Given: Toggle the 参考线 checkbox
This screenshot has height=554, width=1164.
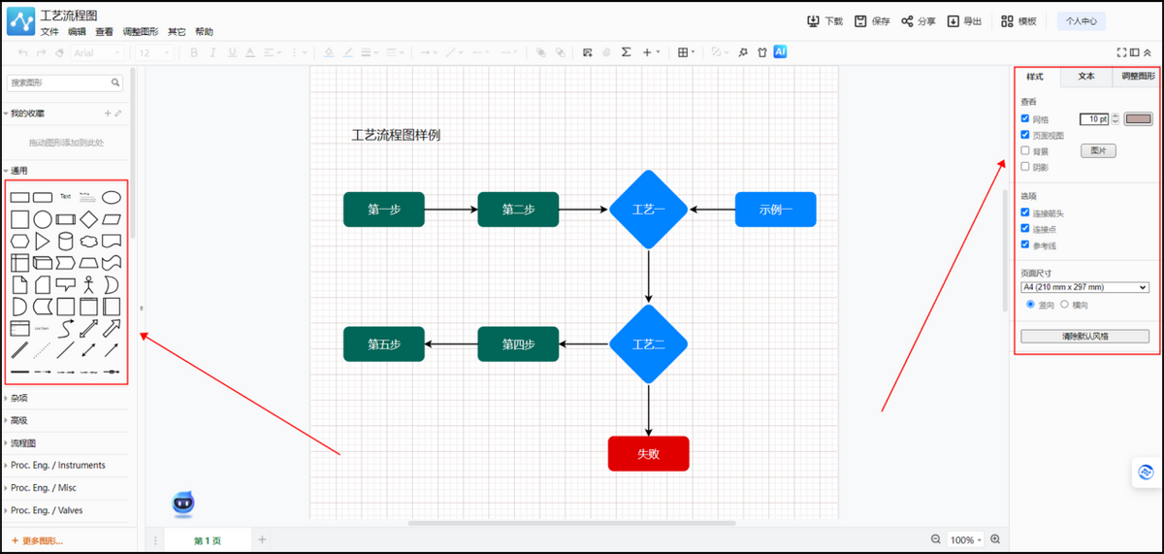Looking at the screenshot, I should tap(1025, 244).
